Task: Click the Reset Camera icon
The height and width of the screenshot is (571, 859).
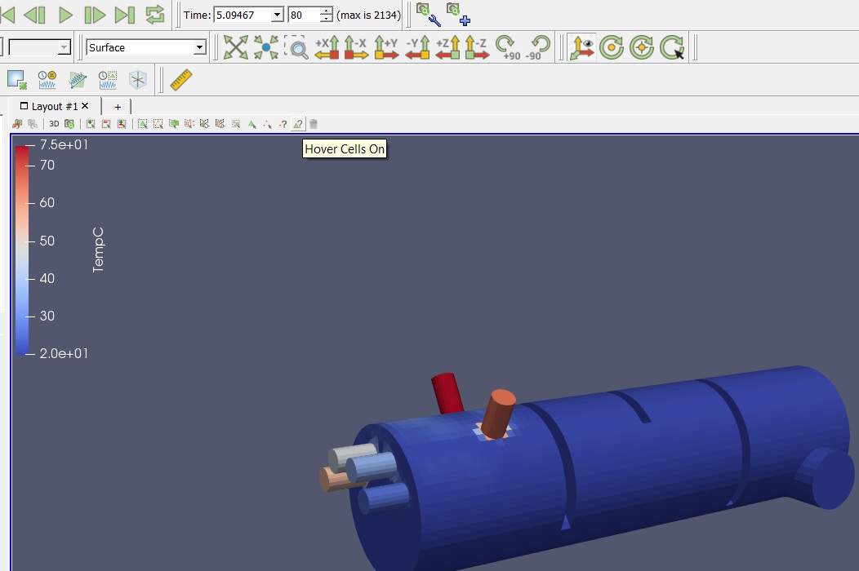Action: coord(235,47)
